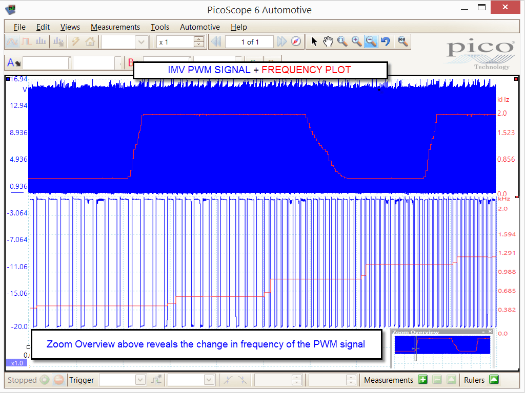This screenshot has width=525, height=393.
Task: Open the Tools menu
Action: click(x=160, y=27)
